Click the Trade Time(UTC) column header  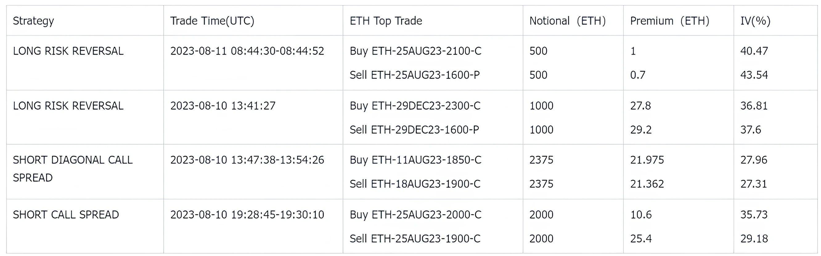click(212, 21)
